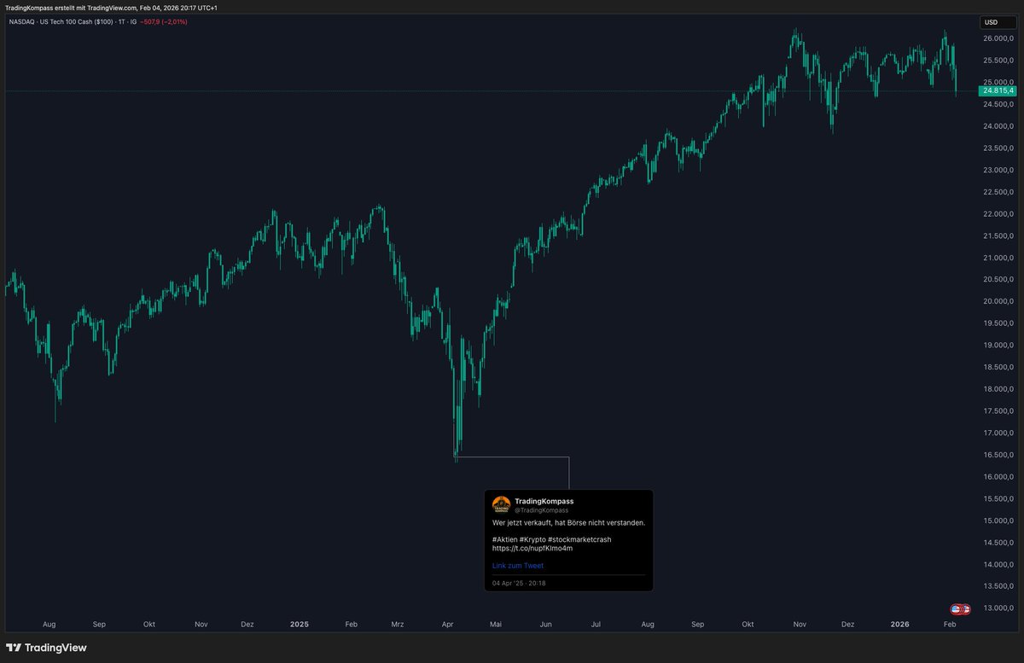
Task: Click the header text 'TradingKompass erstellt mit TradingView.com'
Action: point(71,7)
